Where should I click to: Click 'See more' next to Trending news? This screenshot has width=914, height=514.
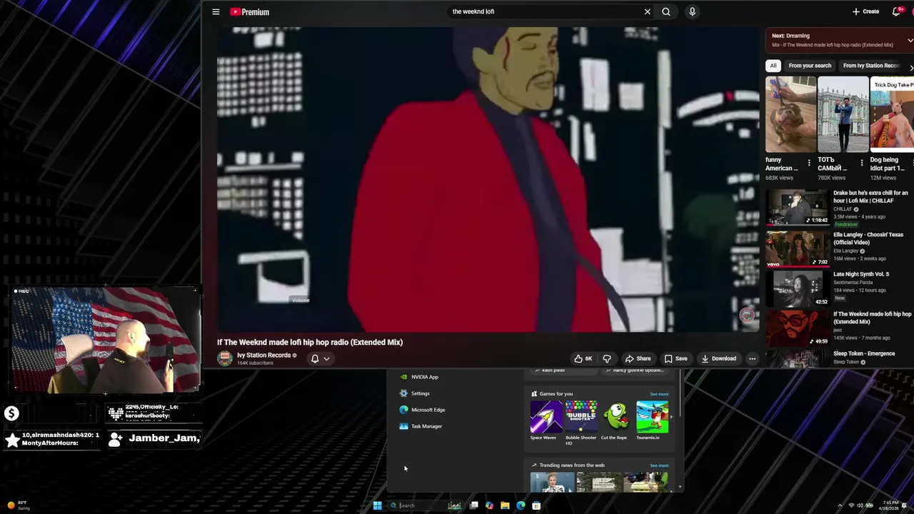pos(659,465)
